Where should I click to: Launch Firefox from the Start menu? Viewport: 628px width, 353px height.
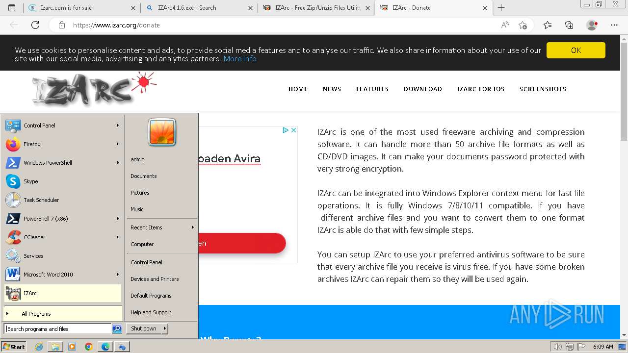pyautogui.click(x=62, y=144)
